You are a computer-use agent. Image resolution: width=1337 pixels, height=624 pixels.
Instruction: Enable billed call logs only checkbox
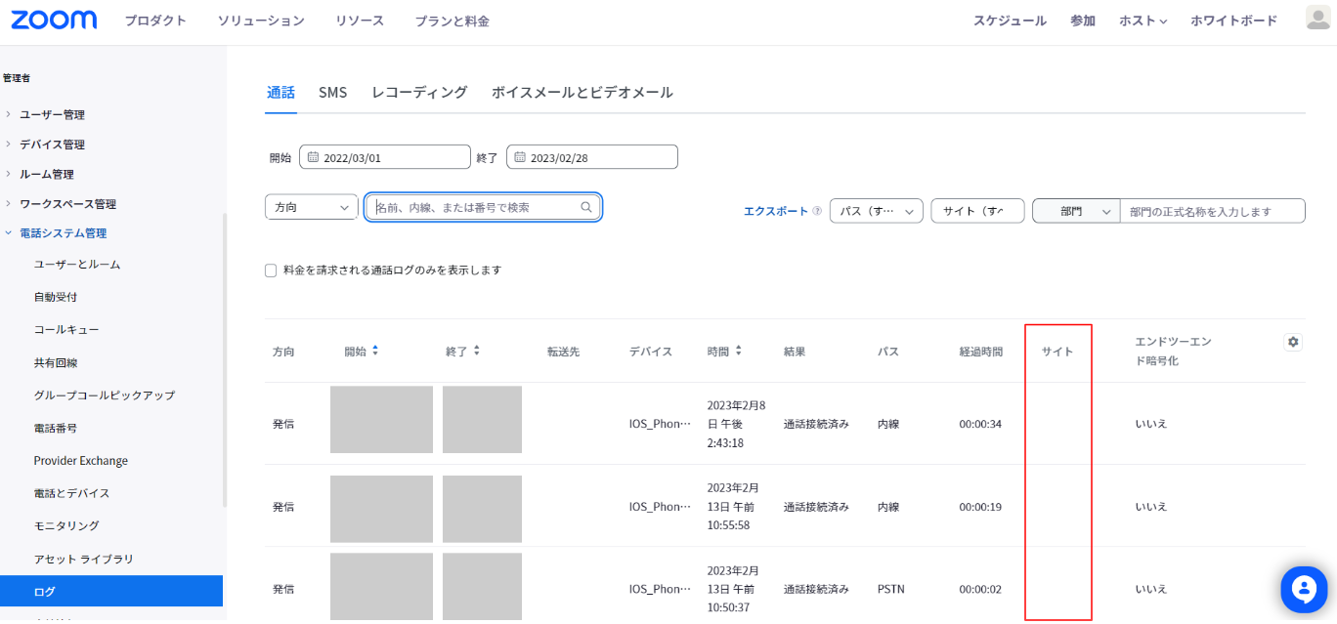tap(271, 270)
